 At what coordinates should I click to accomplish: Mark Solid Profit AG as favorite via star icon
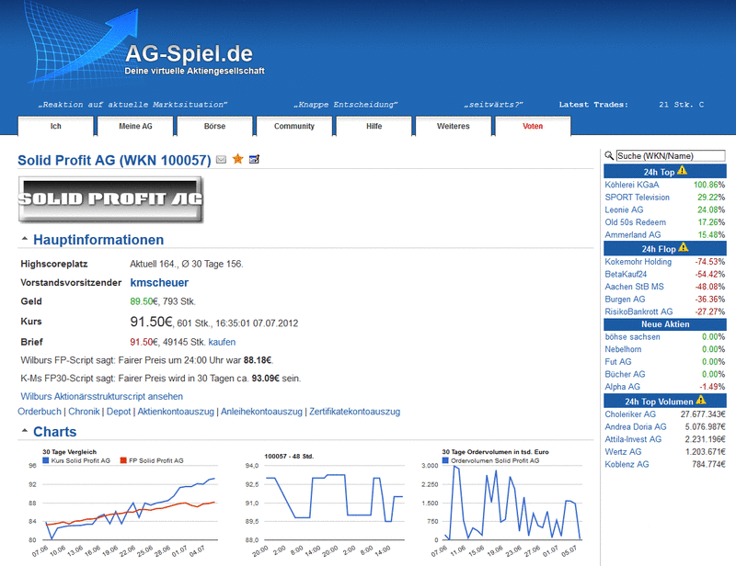[237, 159]
